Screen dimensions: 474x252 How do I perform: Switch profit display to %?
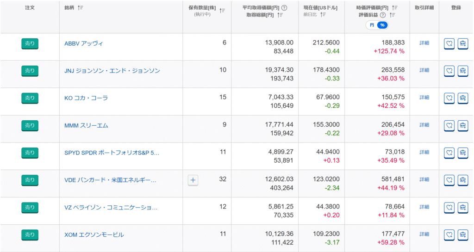click(382, 25)
